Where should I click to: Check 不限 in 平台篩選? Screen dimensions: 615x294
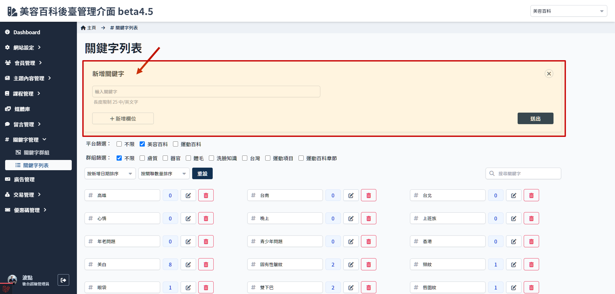pos(119,144)
